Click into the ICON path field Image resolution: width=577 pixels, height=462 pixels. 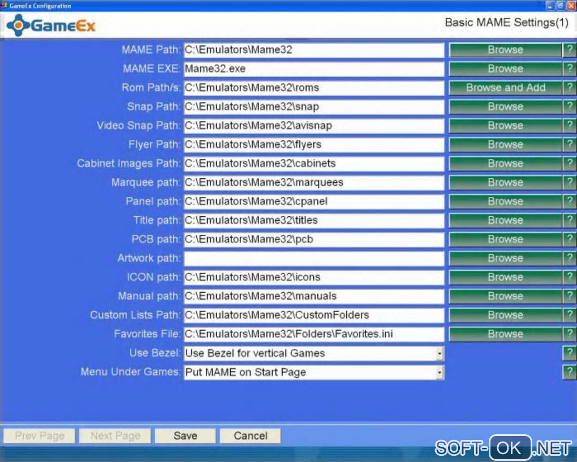click(x=314, y=277)
